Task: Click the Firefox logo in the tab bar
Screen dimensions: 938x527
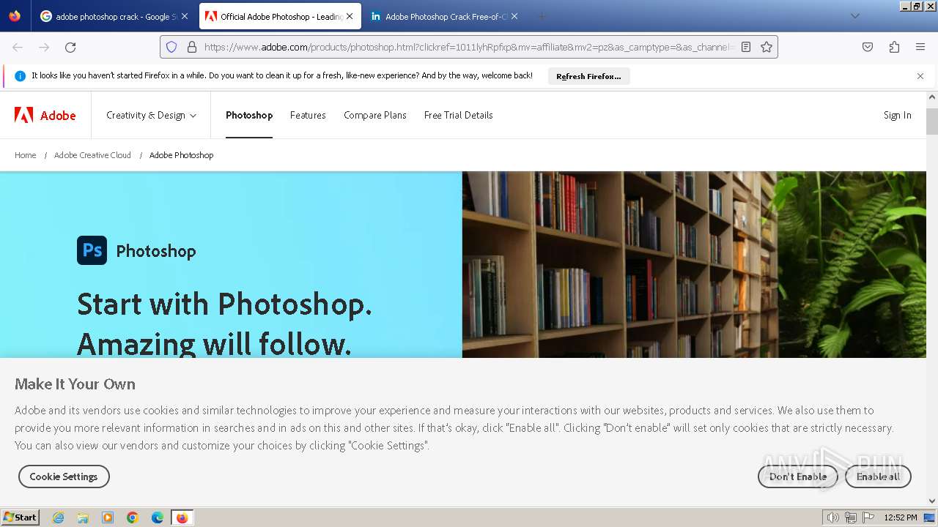Action: tap(15, 16)
